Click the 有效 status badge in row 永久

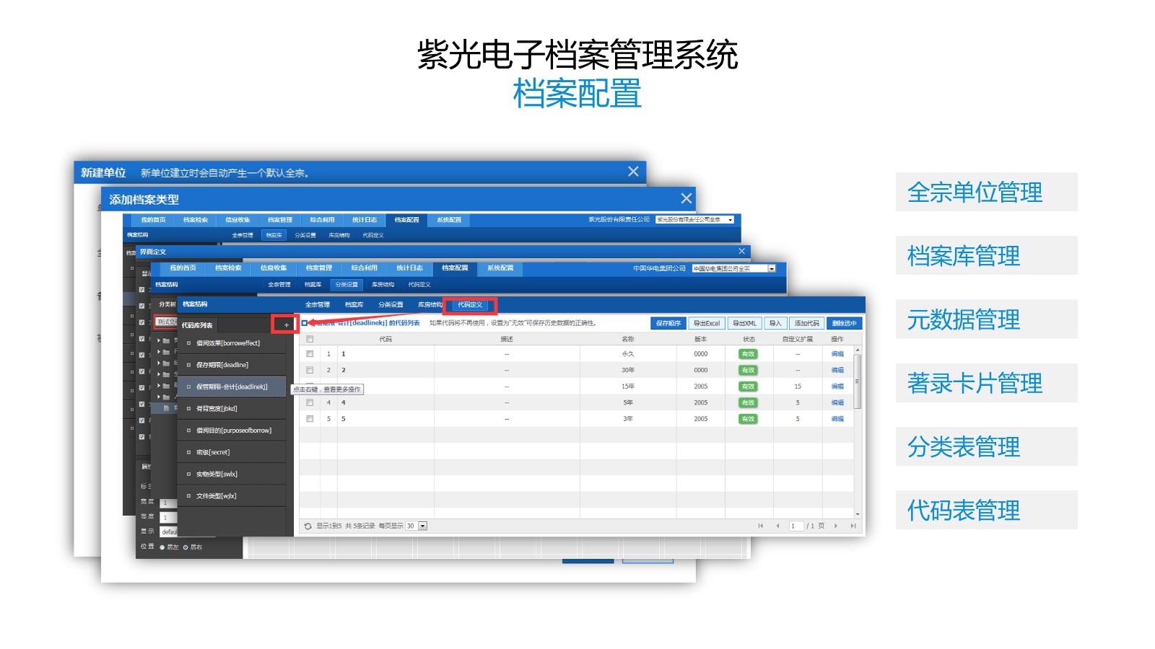click(x=749, y=354)
